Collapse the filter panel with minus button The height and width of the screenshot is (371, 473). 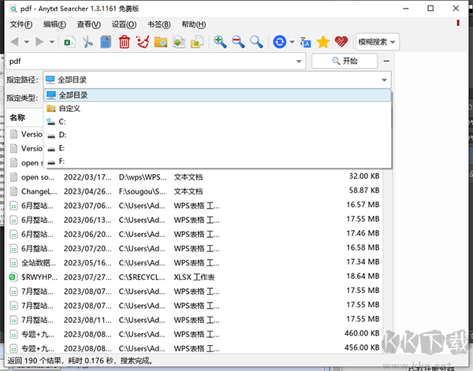[x=386, y=61]
